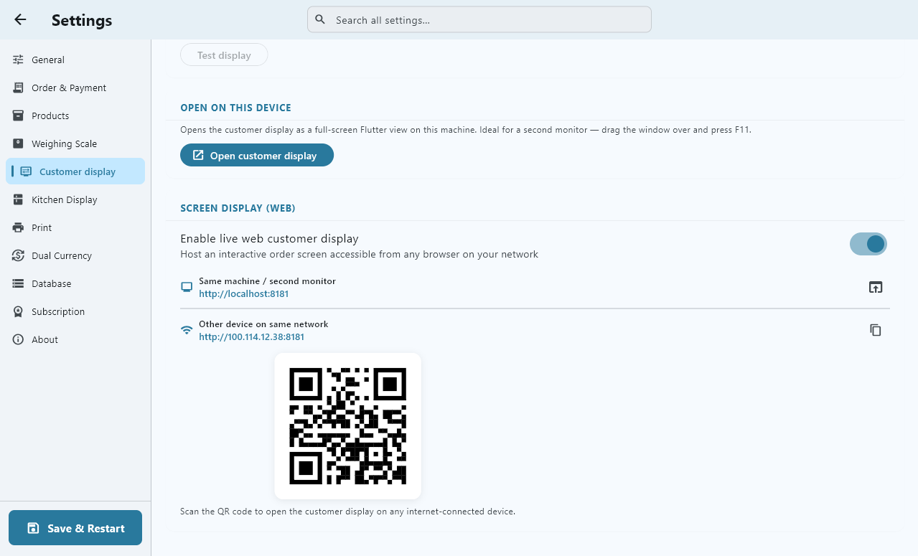Copy the network URL with copy icon
The width and height of the screenshot is (918, 556).
(876, 330)
